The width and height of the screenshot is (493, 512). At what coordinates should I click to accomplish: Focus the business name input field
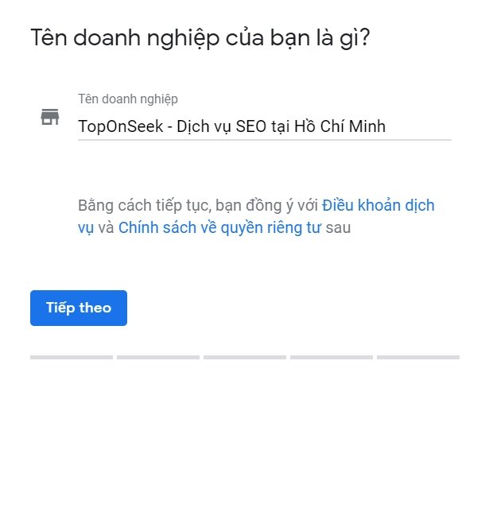pos(264,126)
